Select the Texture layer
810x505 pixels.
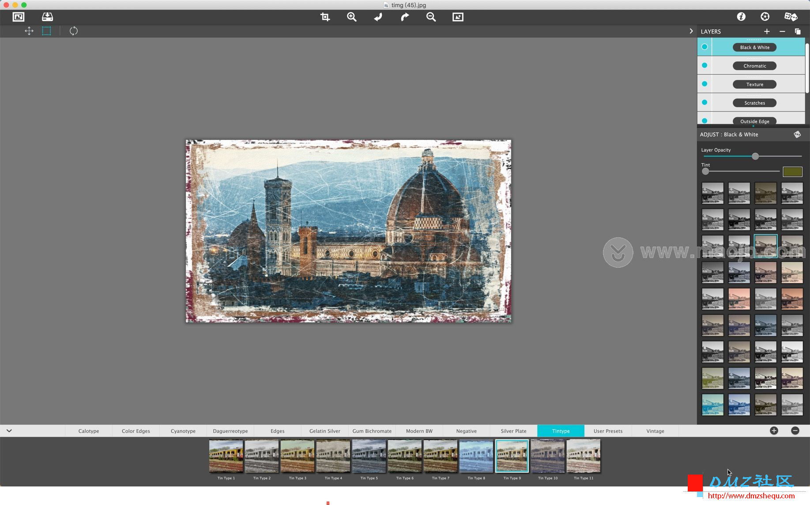tap(755, 84)
